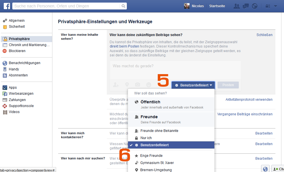This screenshot has width=284, height=172.
Task: Click the search magnifier icon
Action: click(123, 6)
